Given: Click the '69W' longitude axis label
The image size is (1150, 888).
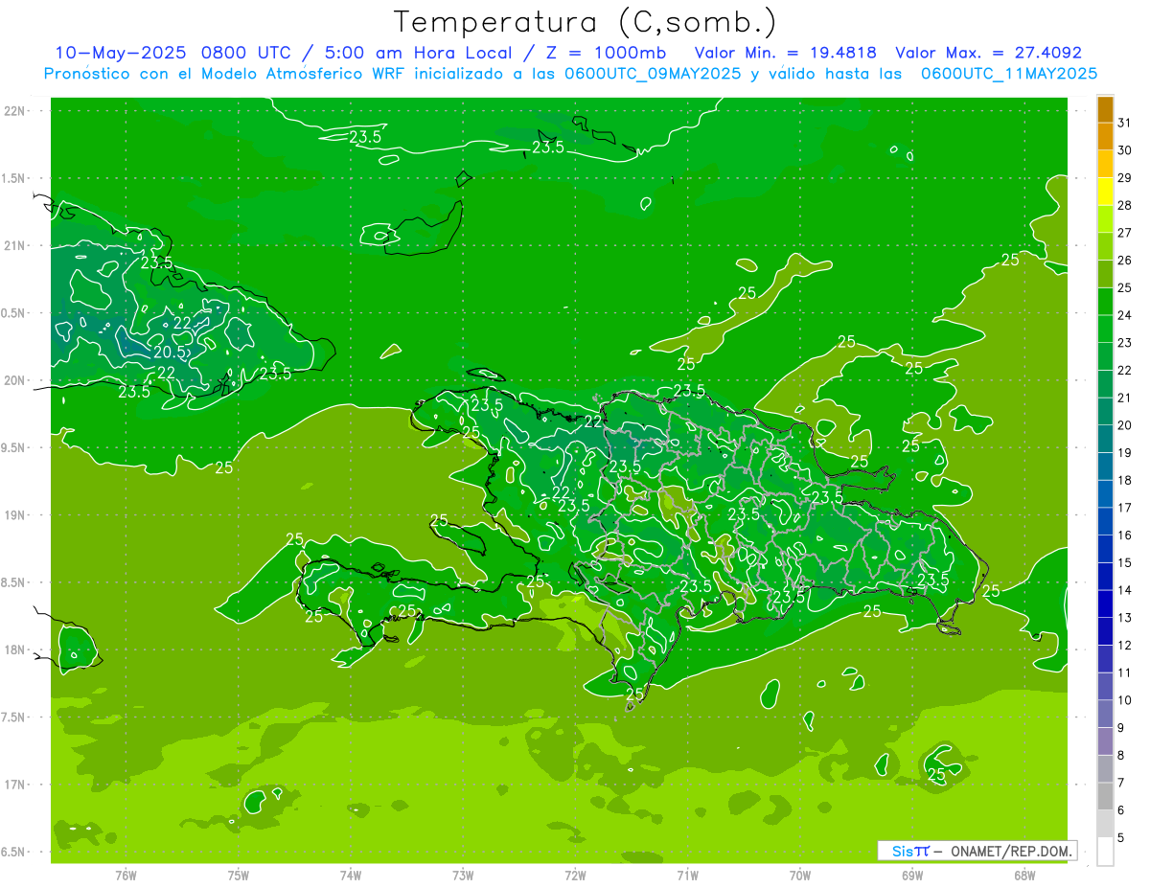Looking at the screenshot, I should (912, 876).
